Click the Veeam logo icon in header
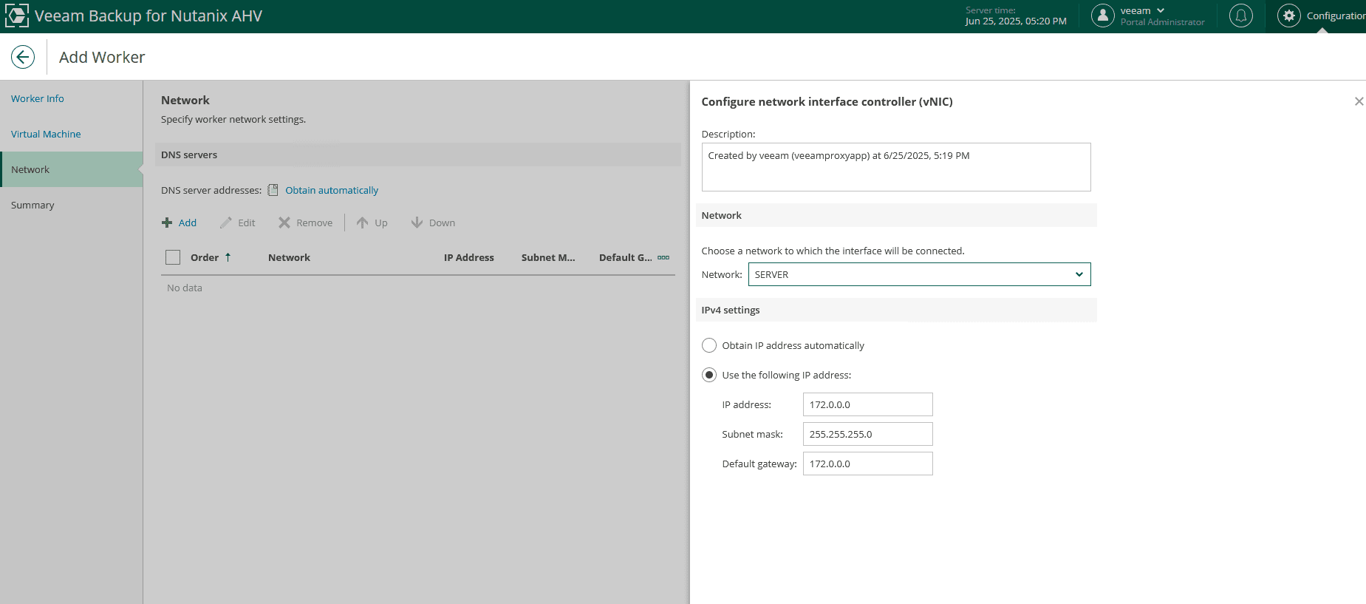 coord(16,16)
